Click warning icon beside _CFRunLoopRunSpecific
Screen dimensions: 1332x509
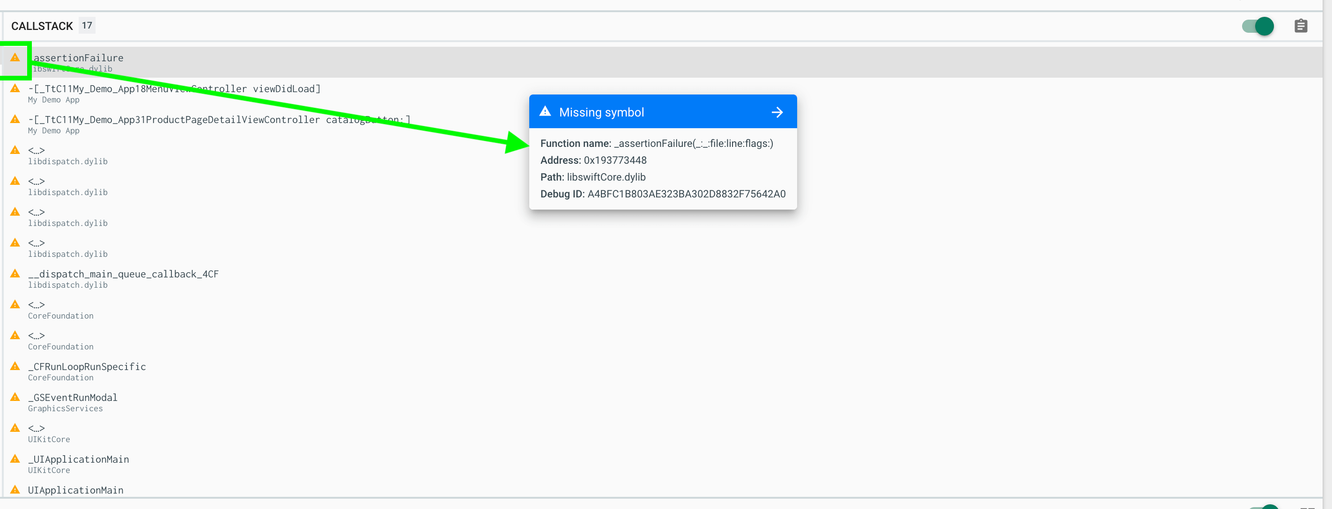pyautogui.click(x=15, y=366)
